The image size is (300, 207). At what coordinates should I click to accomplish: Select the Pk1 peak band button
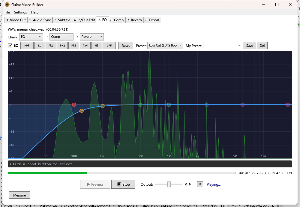click(51, 46)
